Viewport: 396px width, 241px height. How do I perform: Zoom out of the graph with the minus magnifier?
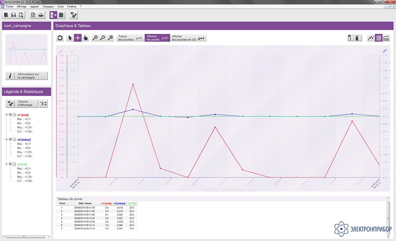point(103,38)
